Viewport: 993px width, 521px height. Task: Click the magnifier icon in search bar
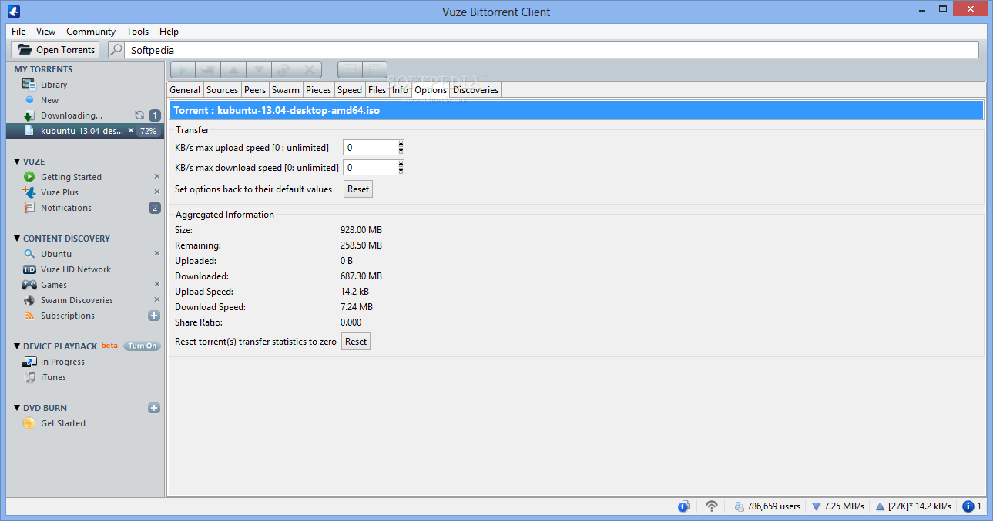(x=116, y=50)
